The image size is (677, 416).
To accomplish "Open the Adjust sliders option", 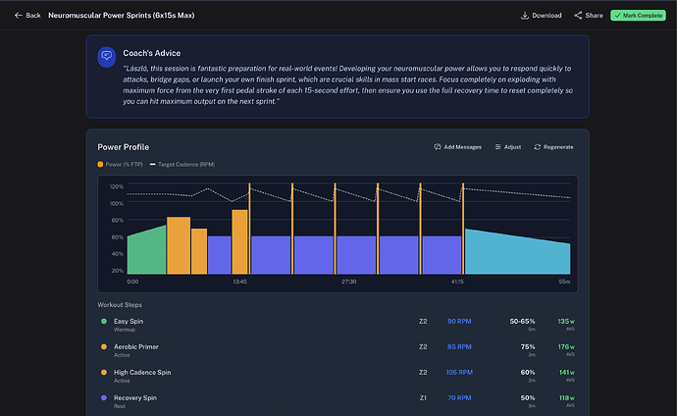I will click(508, 147).
